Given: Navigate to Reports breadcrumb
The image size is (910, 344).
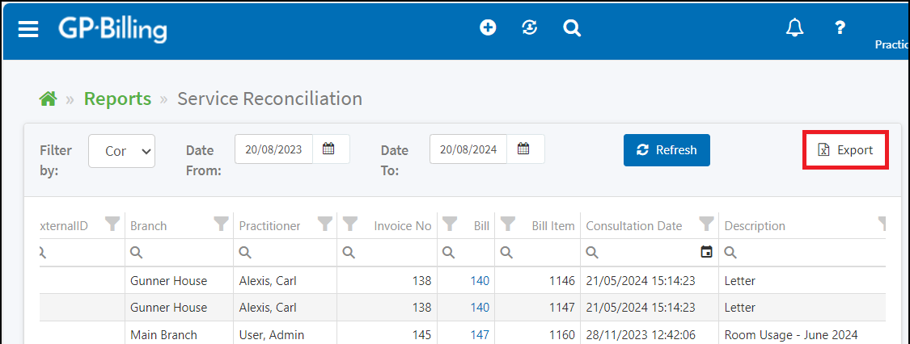Looking at the screenshot, I should point(118,99).
